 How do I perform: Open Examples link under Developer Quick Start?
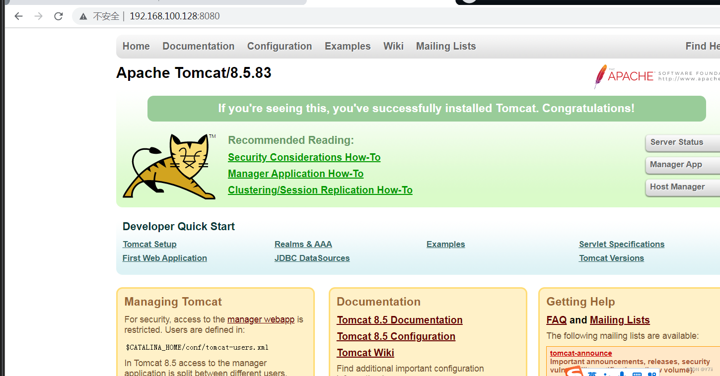pos(446,244)
